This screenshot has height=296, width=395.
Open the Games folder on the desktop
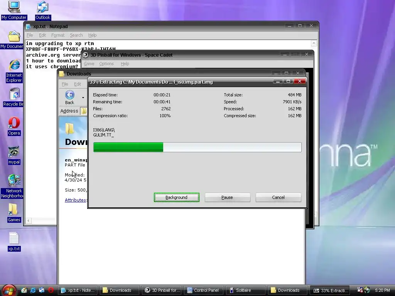[x=14, y=213]
